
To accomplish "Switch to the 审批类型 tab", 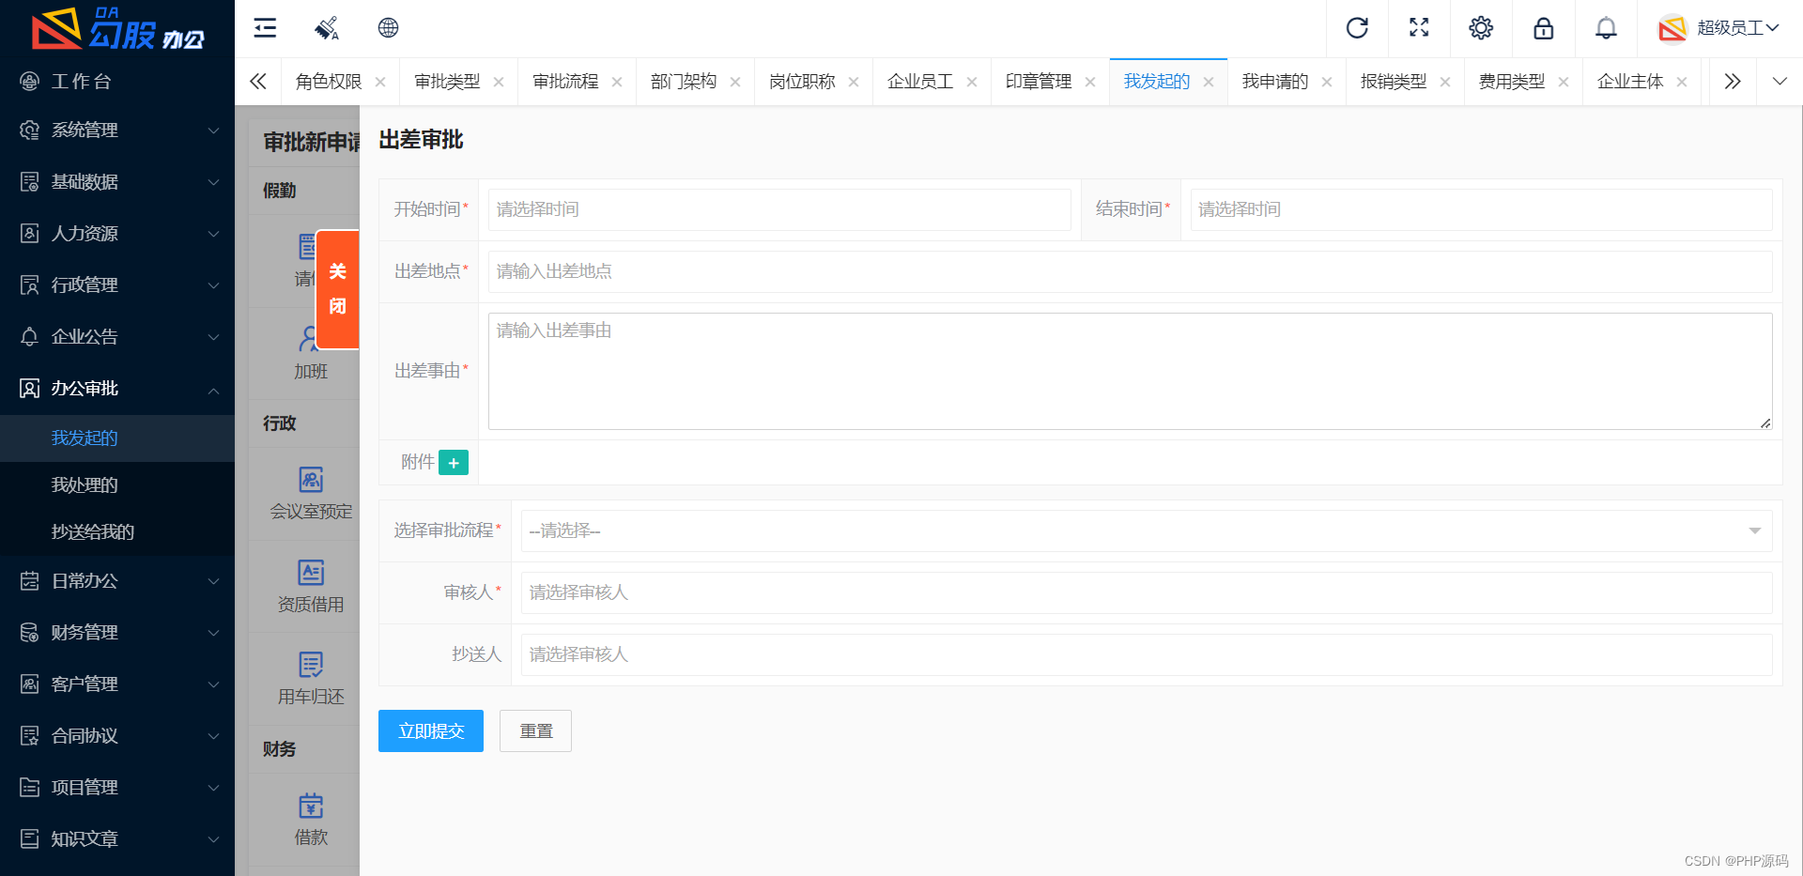I will coord(447,82).
